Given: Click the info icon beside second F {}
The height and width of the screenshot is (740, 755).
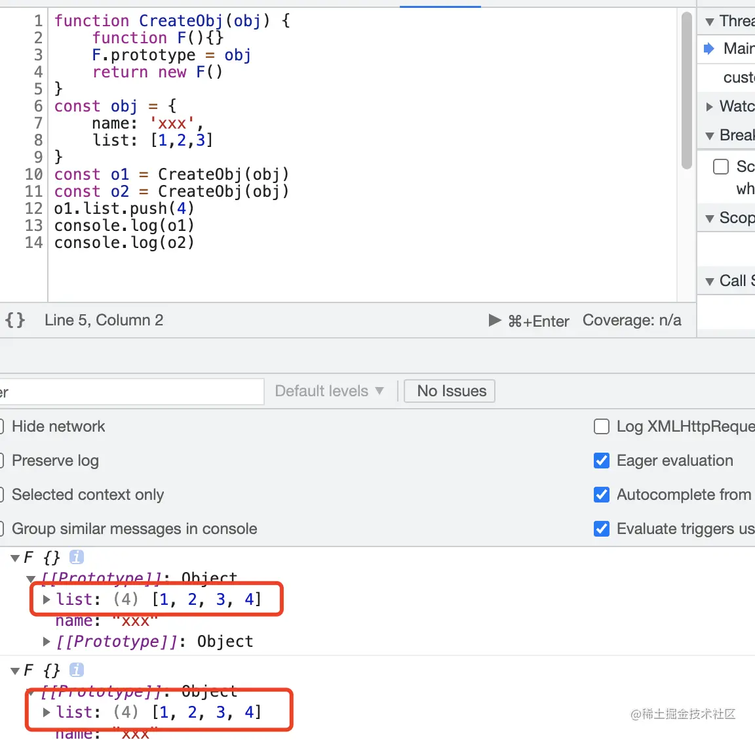Looking at the screenshot, I should (x=77, y=670).
